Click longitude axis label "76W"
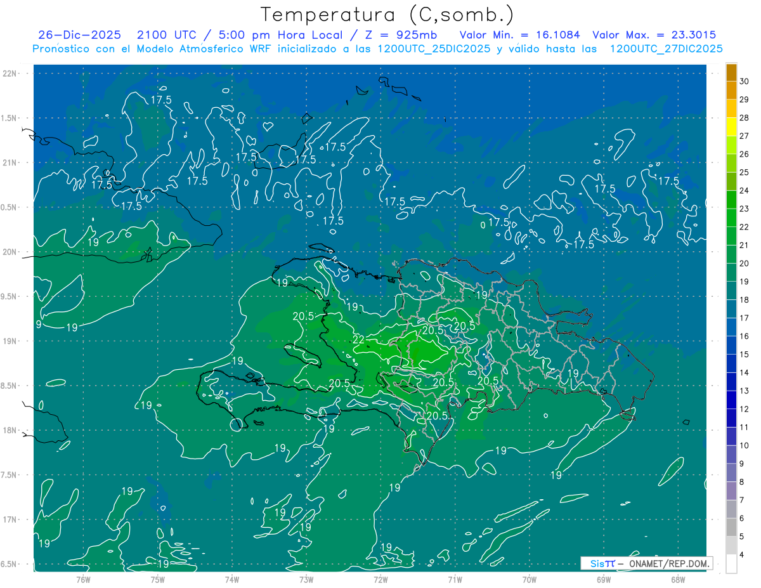 click(83, 580)
